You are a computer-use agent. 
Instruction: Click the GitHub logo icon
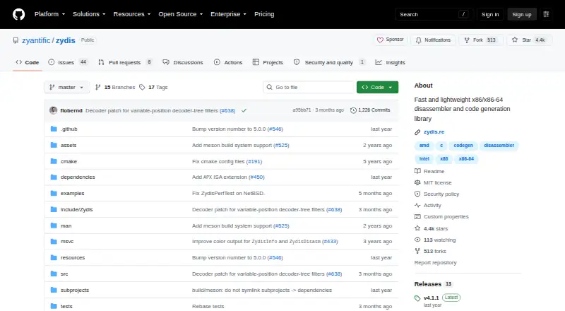[x=19, y=14]
